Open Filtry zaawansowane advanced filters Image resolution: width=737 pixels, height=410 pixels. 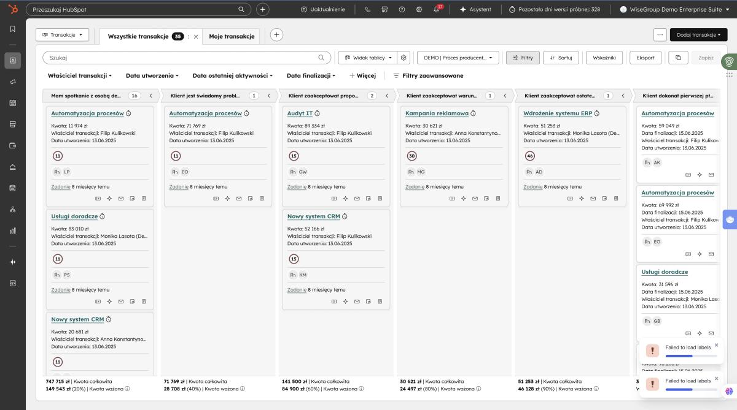428,75
